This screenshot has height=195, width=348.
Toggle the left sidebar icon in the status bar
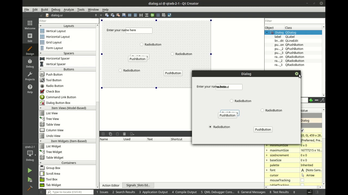(x=42, y=192)
